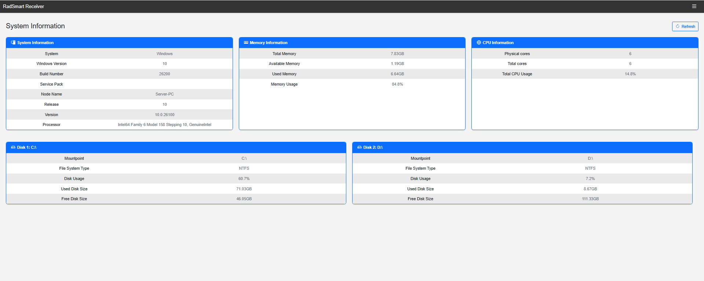
Task: Select the Used Disk Size value 8.67GB
Action: click(x=590, y=189)
